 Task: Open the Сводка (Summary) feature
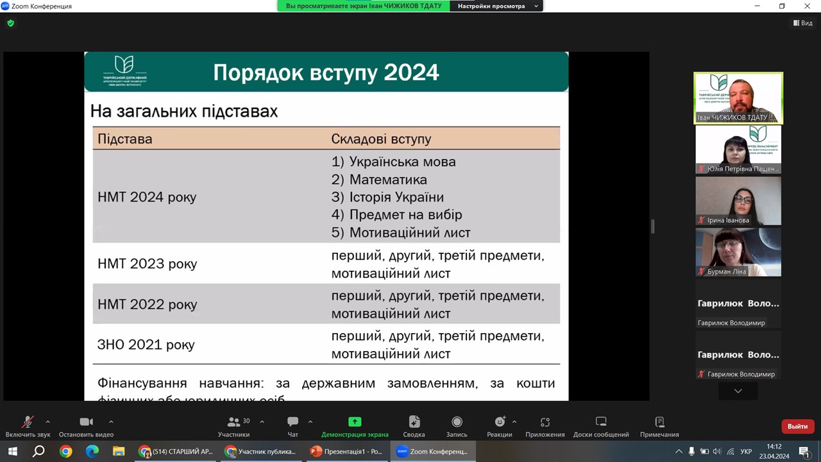coord(414,425)
